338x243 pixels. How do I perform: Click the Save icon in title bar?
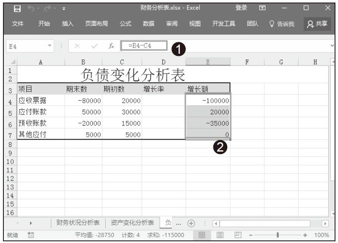(x=17, y=8)
